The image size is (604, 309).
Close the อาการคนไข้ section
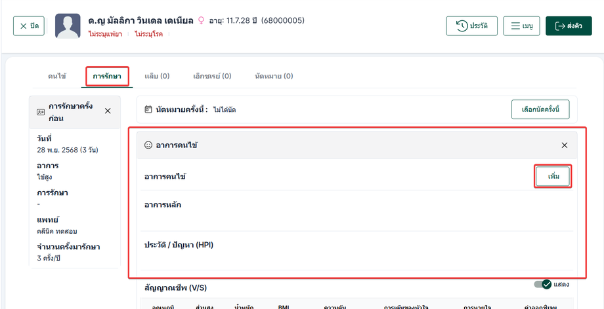[x=565, y=145]
